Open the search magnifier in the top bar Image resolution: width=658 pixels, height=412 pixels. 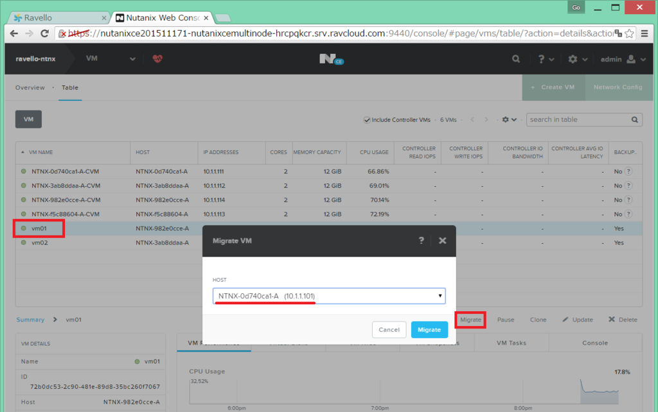click(x=516, y=59)
